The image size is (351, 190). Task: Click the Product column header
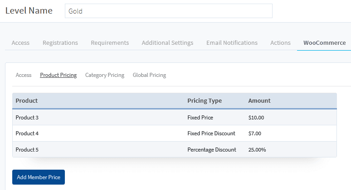pos(27,101)
